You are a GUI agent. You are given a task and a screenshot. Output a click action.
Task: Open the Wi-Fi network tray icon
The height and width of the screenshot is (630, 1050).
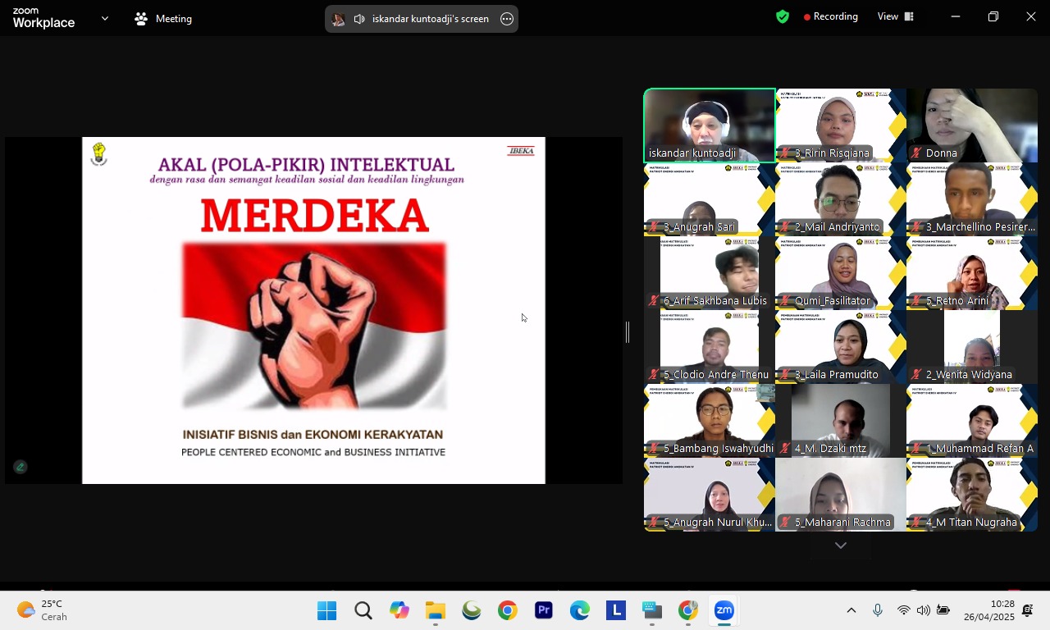click(x=903, y=610)
